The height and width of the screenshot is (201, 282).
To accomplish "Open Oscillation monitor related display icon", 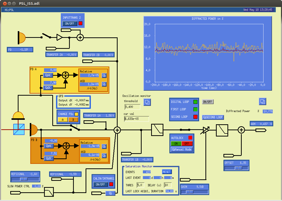I will click(147, 102).
